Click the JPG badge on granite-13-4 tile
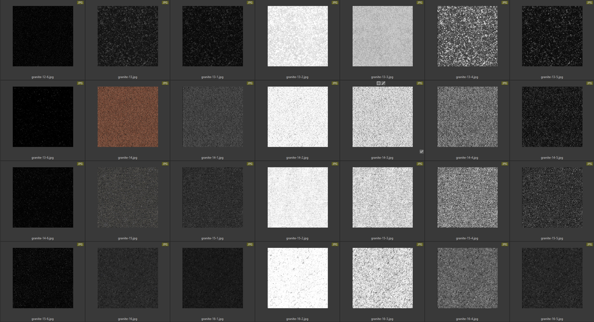This screenshot has height=322, width=594. [505, 3]
